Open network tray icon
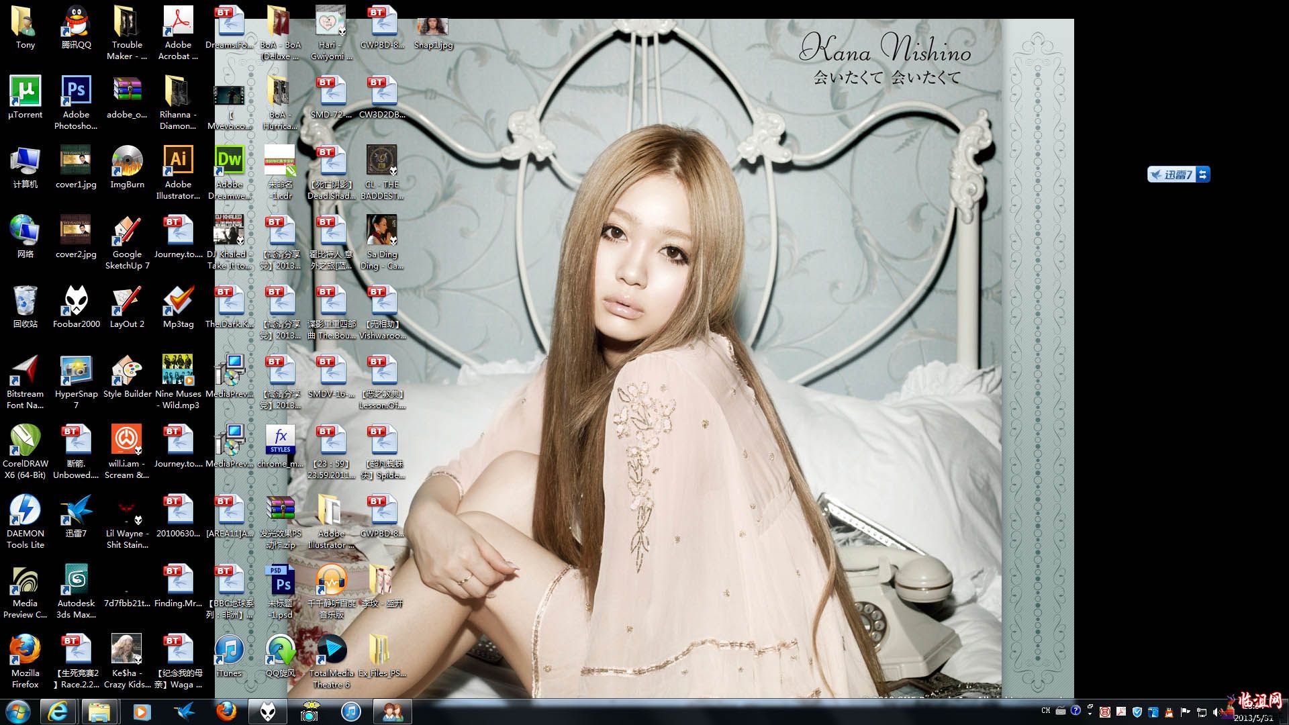This screenshot has height=725, width=1289. [1202, 712]
